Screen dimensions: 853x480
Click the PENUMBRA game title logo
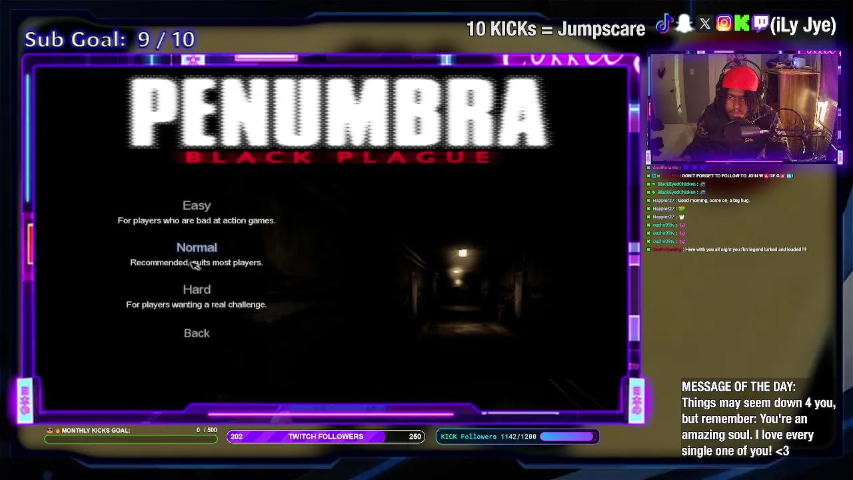pos(339,112)
